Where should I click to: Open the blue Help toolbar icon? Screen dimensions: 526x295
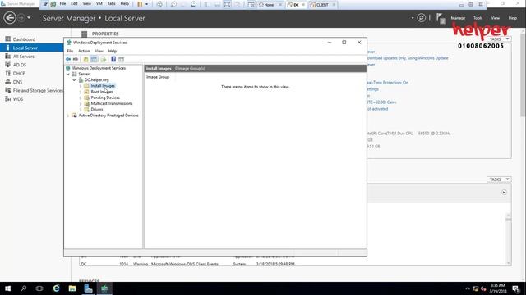(x=113, y=59)
